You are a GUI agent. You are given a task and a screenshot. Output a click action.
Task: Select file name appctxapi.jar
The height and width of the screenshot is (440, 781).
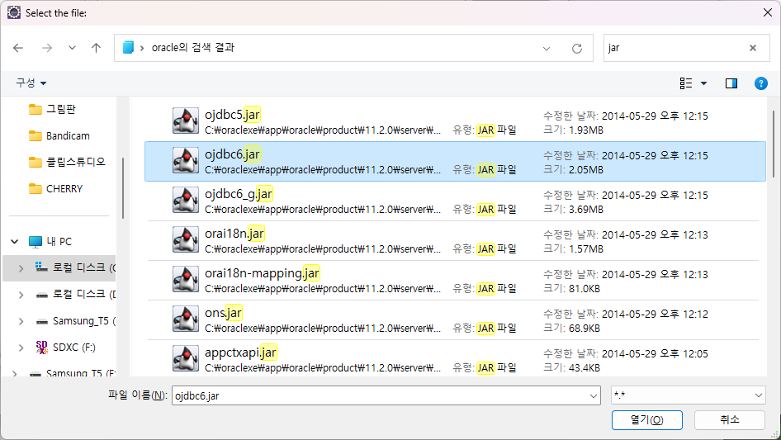pos(240,352)
